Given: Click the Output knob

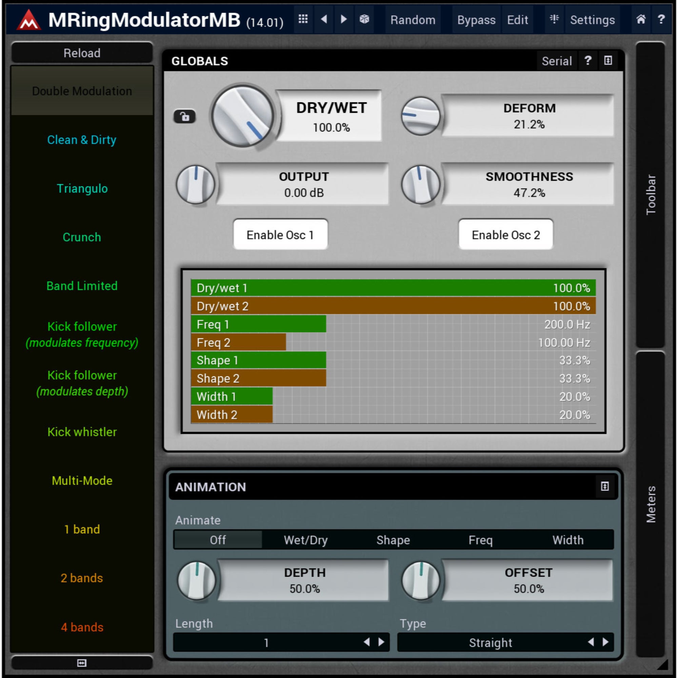Looking at the screenshot, I should point(196,185).
